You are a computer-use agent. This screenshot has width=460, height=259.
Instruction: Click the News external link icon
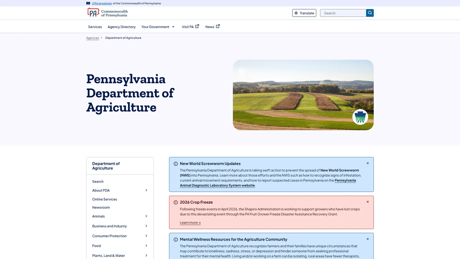tap(218, 26)
